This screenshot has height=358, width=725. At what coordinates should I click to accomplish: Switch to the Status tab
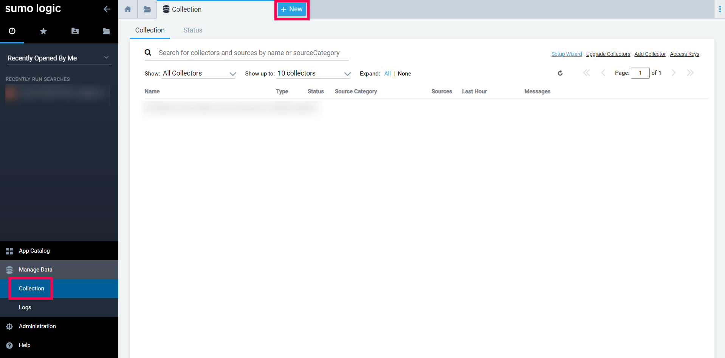193,30
